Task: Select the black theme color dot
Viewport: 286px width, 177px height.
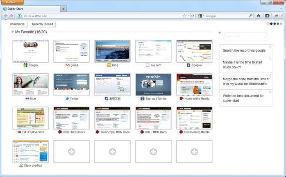Action: 271,24
